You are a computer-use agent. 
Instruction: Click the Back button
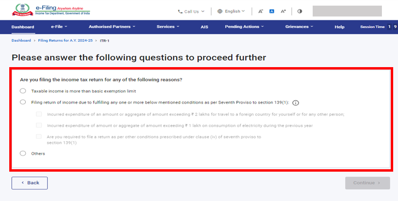pyautogui.click(x=30, y=183)
